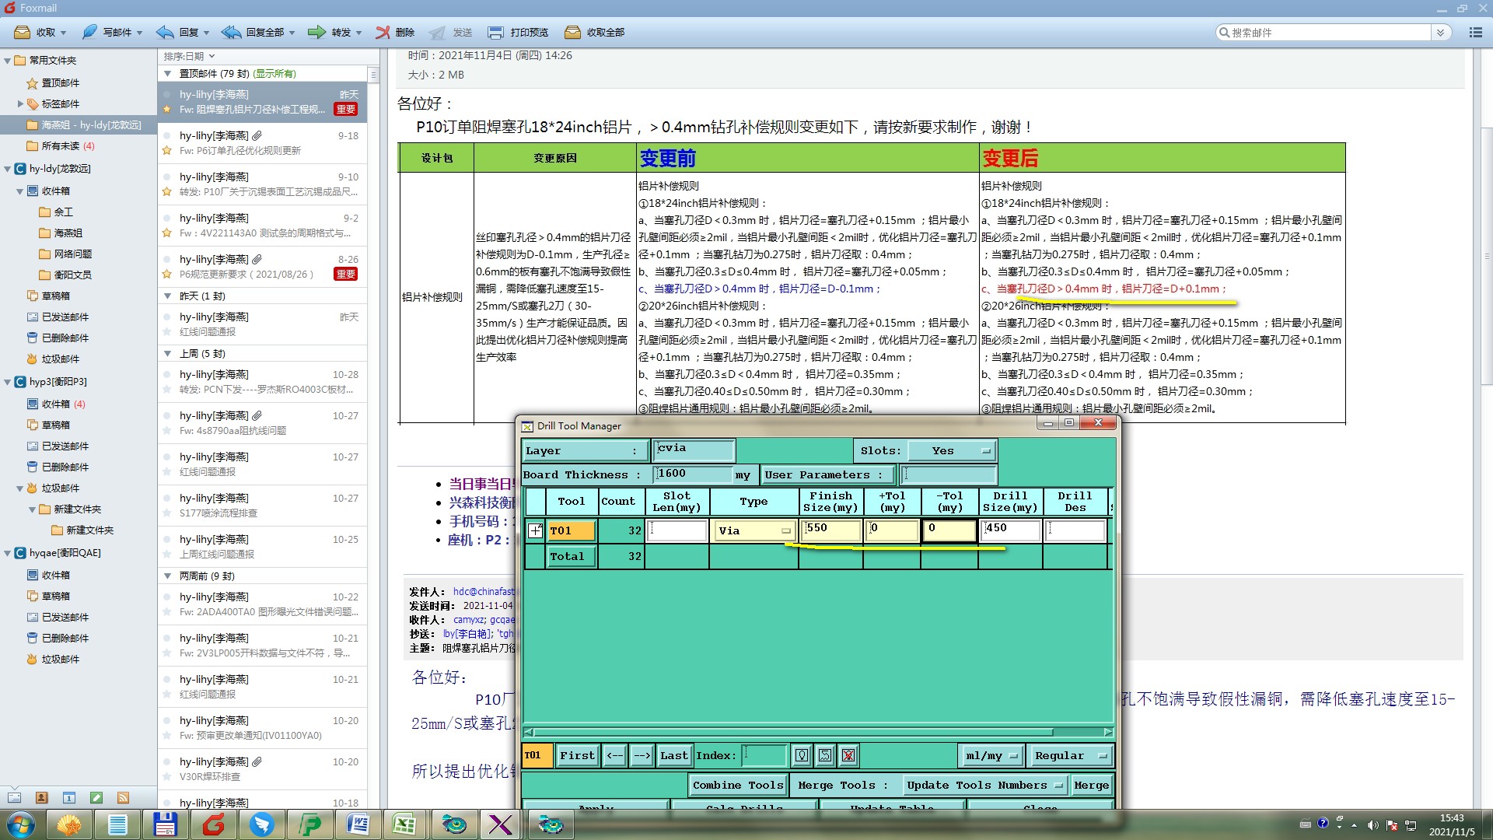
Task: Click the red X delete icon beside Index
Action: (848, 755)
